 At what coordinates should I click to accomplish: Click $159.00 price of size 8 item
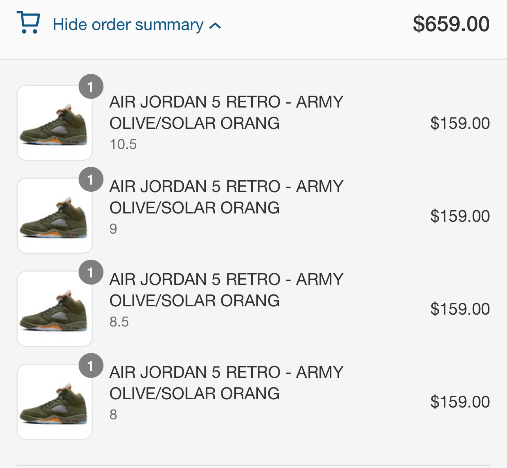(460, 402)
